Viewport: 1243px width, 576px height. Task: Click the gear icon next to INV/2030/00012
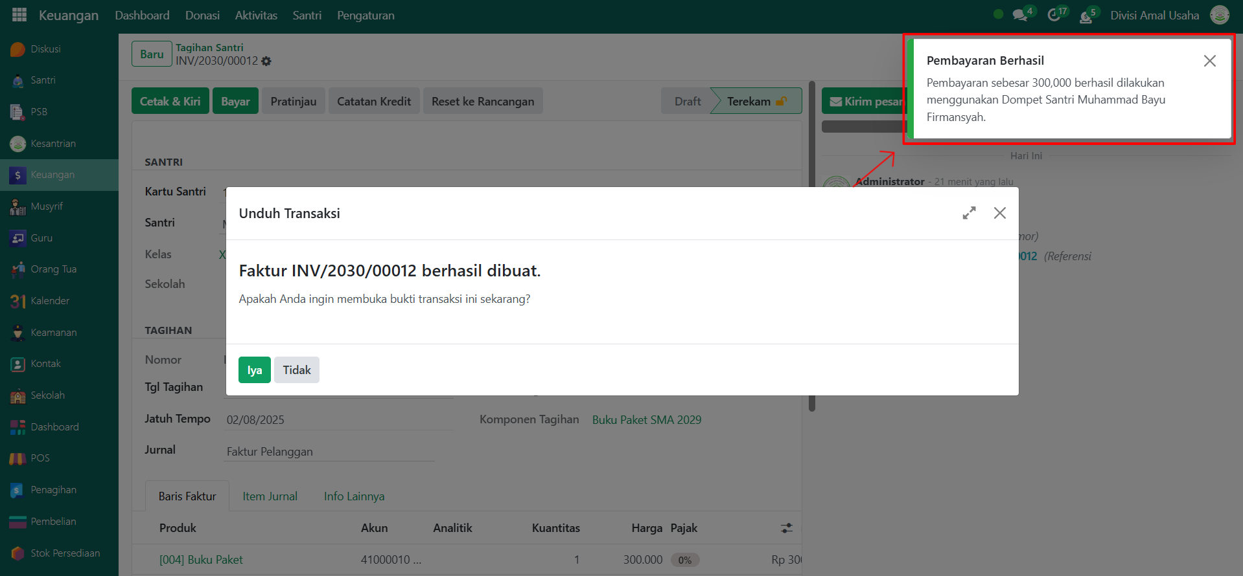click(266, 61)
